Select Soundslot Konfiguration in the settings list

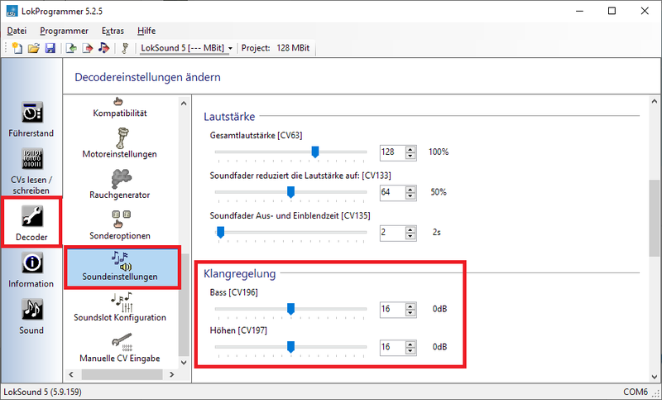(120, 307)
